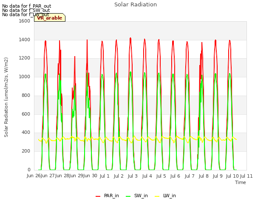Viewport: 272px width, 204px height.
Task: Click the 600 y-axis tick label
Action: click(x=26, y=114)
